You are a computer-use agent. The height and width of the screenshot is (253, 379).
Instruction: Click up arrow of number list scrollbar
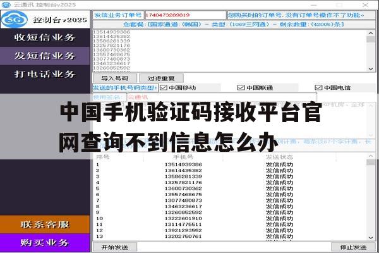371,33
